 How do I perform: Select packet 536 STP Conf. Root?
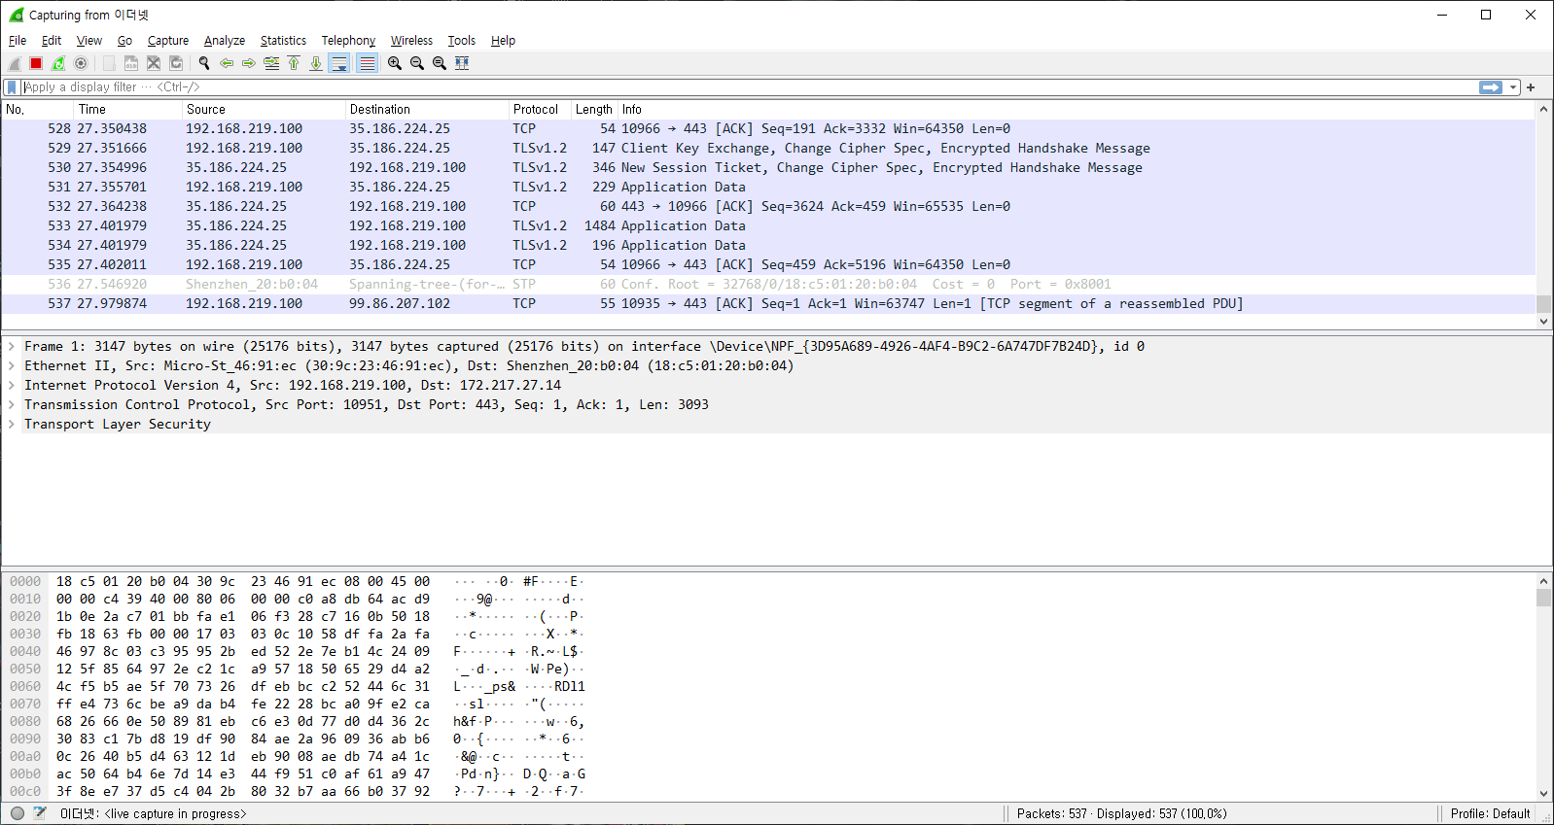pyautogui.click(x=768, y=285)
